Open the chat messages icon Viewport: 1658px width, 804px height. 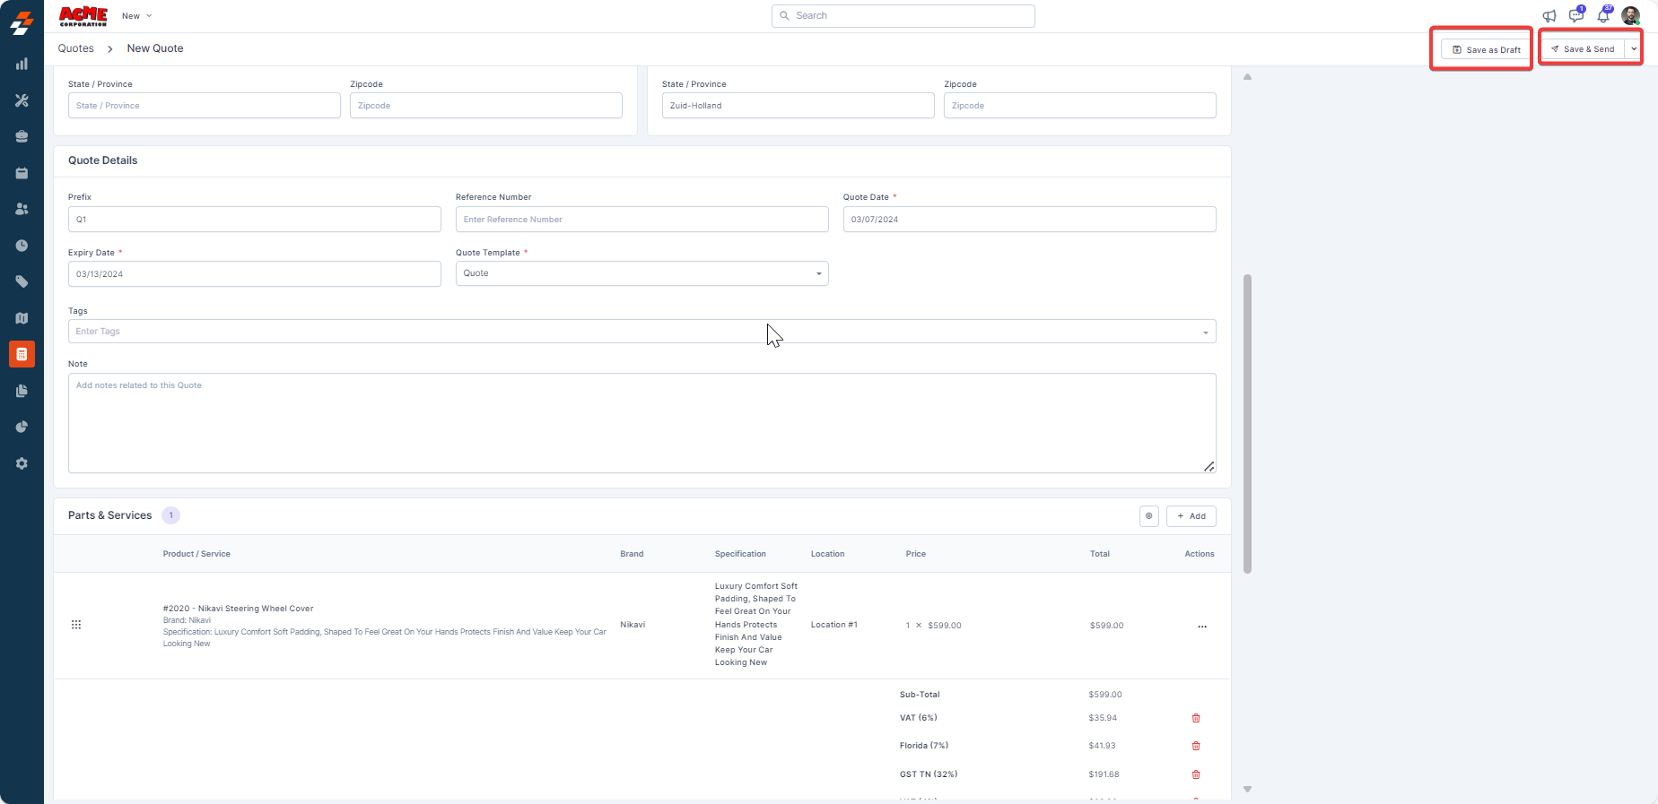point(1575,16)
